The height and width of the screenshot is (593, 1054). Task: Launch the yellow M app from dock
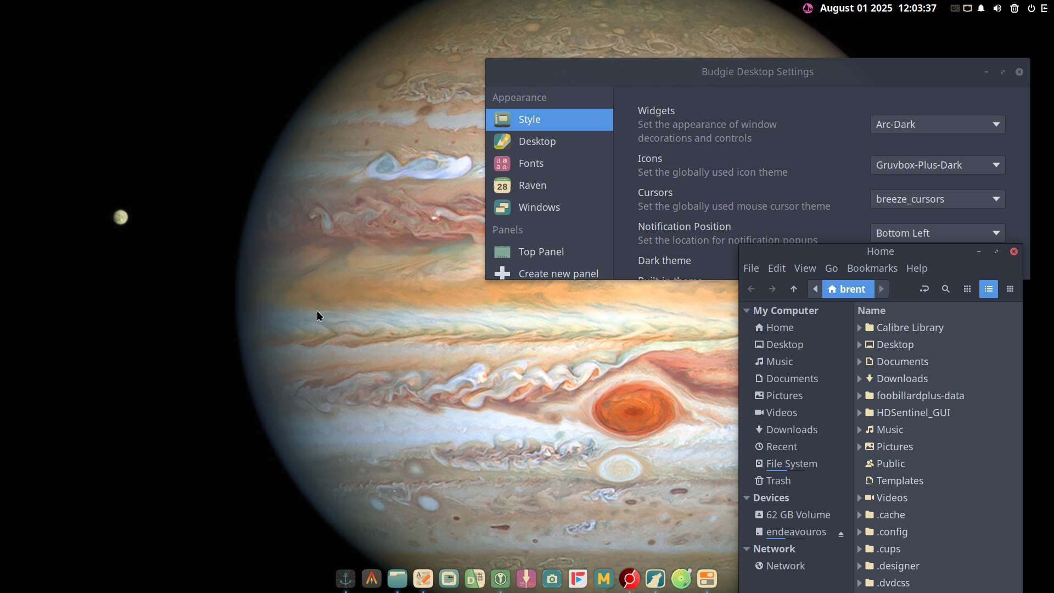[x=604, y=579]
